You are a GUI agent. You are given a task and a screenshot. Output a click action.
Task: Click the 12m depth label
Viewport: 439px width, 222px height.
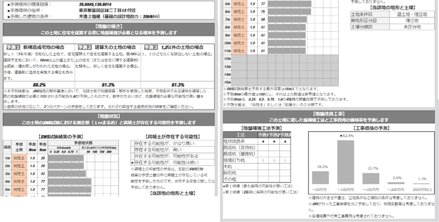(227, 59)
